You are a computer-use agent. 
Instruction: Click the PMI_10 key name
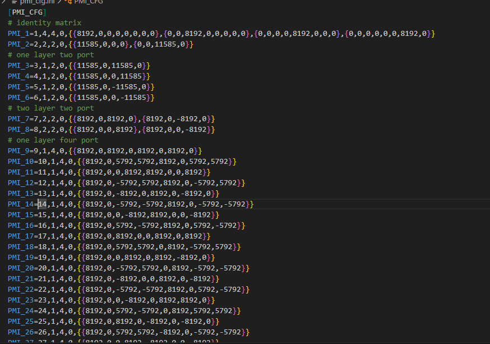pyautogui.click(x=21, y=162)
